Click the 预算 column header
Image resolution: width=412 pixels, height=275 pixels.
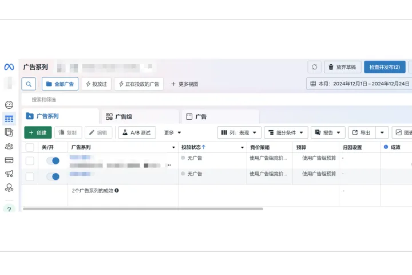[x=301, y=147]
